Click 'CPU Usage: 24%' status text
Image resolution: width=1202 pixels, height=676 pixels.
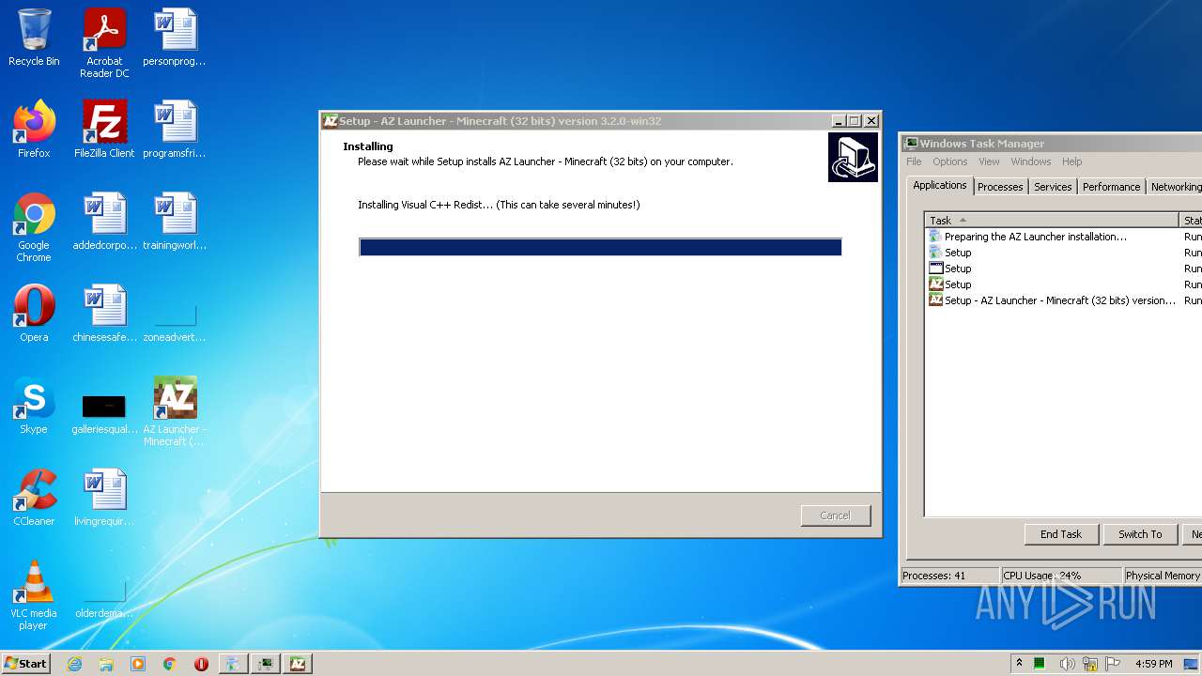[x=1041, y=576]
